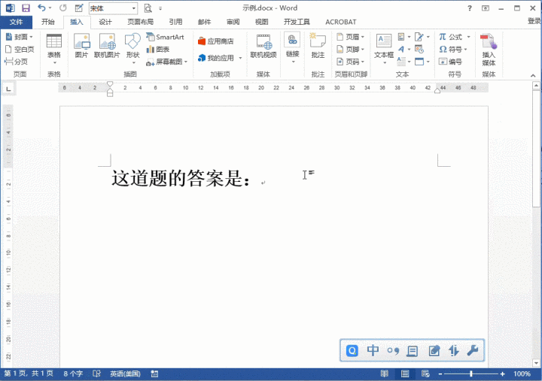Switch to Web Layout view
This screenshot has height=381, width=542.
click(x=425, y=373)
